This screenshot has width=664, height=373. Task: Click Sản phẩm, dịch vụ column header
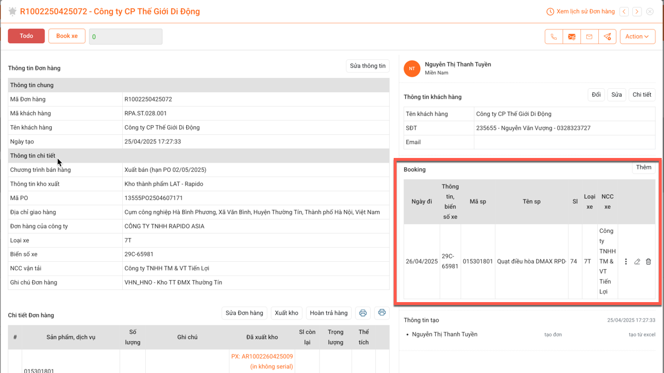71,337
